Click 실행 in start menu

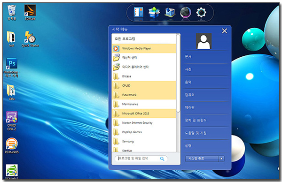point(206,146)
